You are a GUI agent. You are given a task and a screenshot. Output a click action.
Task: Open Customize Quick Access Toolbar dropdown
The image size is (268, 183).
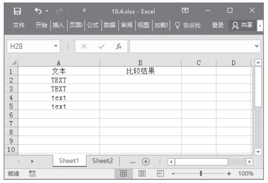click(x=85, y=11)
